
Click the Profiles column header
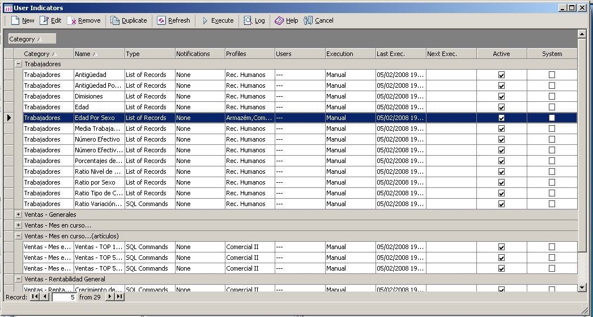coord(250,54)
